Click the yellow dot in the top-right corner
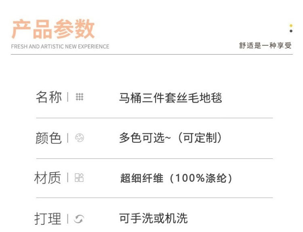 pyautogui.click(x=291, y=26)
